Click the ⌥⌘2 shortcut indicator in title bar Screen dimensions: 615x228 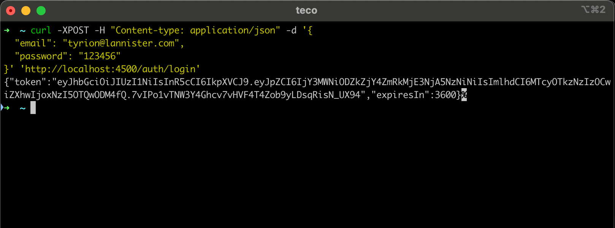593,9
